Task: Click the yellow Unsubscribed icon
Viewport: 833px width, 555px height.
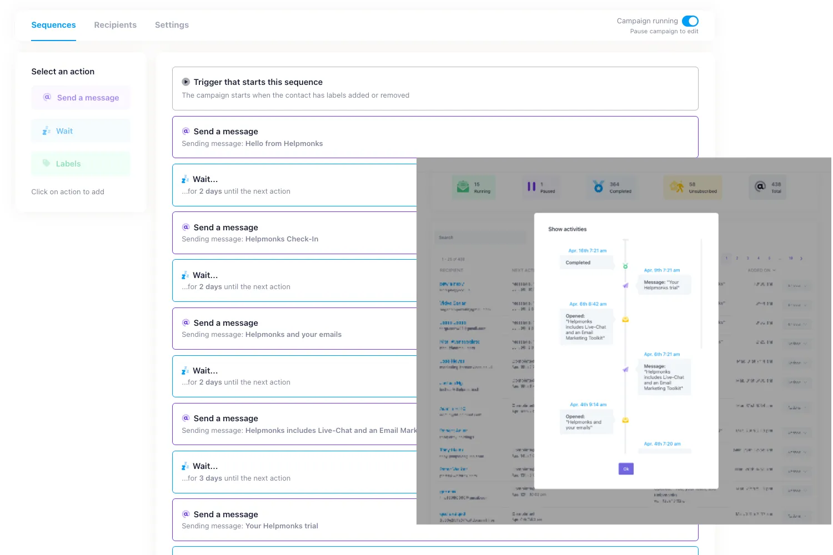Action: (x=676, y=187)
